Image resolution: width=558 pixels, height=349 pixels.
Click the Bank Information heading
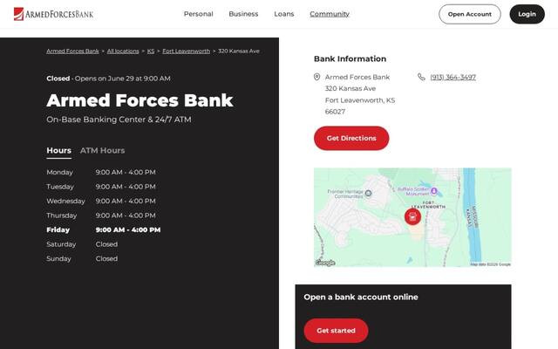[x=350, y=58]
